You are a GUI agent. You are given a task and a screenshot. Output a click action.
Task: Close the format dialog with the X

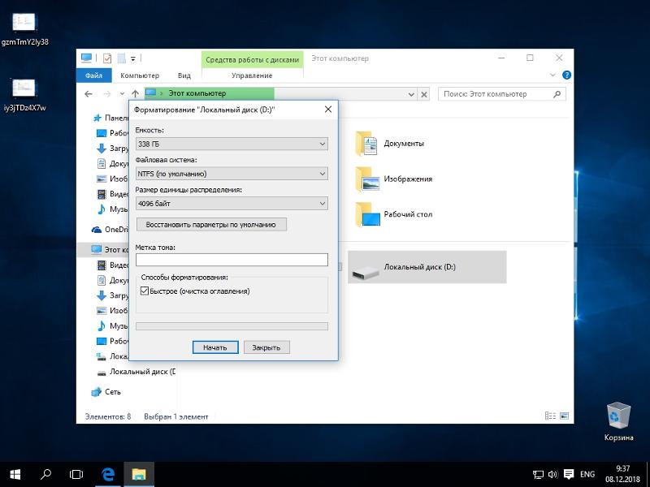328,110
